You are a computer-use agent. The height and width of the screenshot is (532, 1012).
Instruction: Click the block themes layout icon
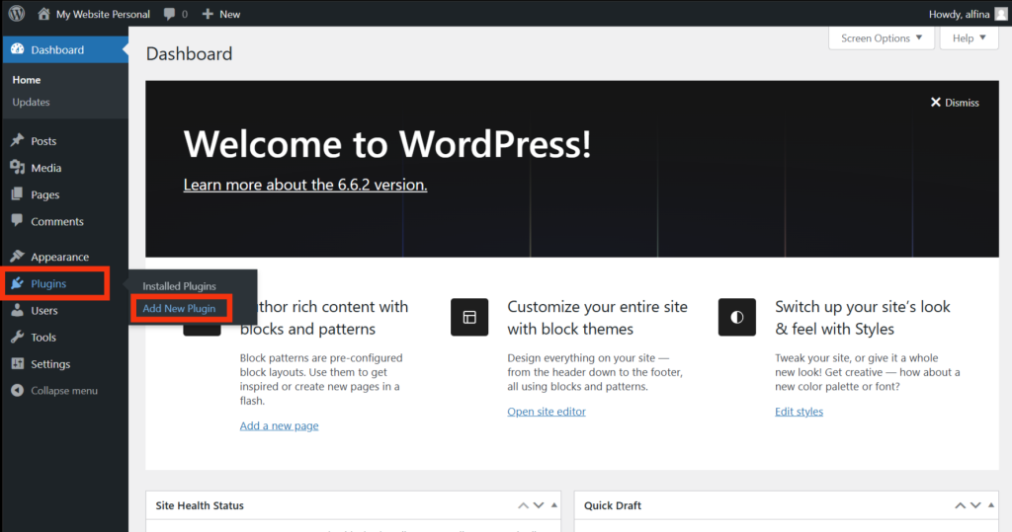click(x=468, y=317)
